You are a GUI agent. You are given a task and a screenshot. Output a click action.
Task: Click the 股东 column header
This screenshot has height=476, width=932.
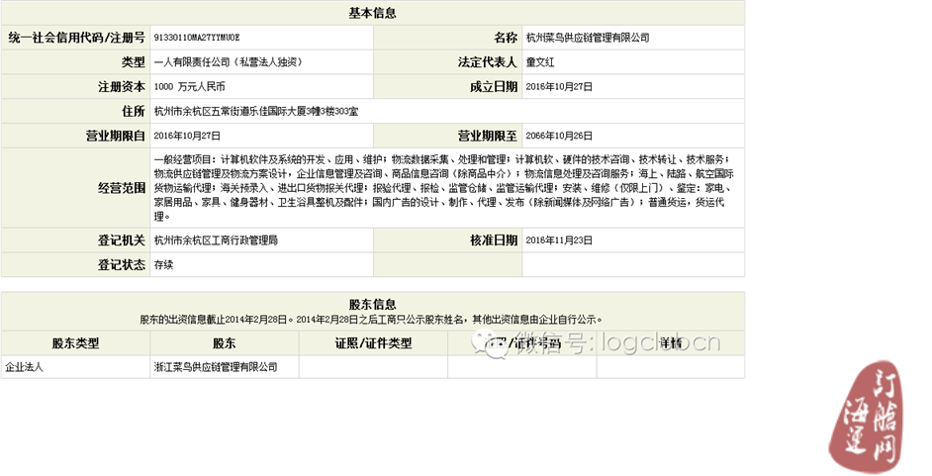tap(224, 342)
